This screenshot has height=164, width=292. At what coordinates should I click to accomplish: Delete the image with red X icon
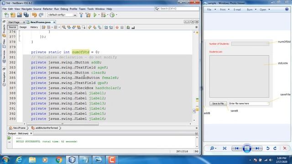pyautogui.click(x=285, y=148)
